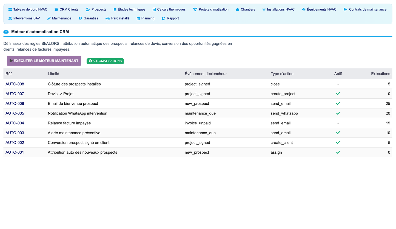Click the Parc installé network icon
Screen dimensions: 396x229
point(107,18)
